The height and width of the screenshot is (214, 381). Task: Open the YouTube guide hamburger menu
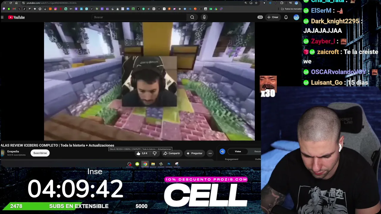click(2, 17)
